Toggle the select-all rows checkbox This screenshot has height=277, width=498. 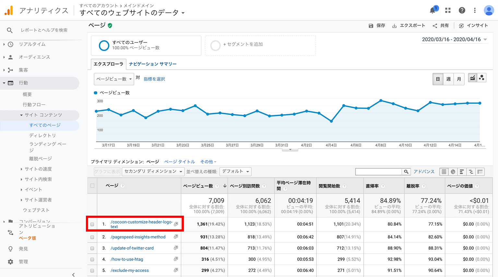coord(92,186)
